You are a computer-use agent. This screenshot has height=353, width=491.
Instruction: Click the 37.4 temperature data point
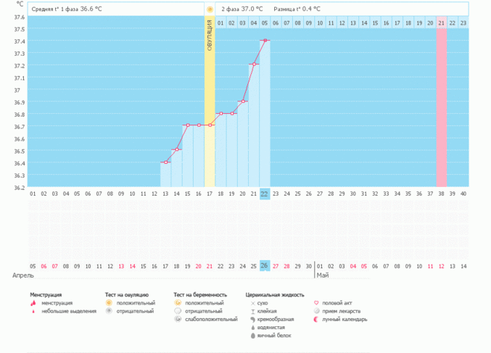[x=265, y=41]
